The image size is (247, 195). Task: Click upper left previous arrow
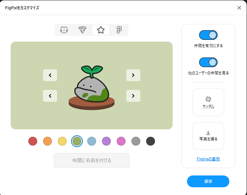50,75
